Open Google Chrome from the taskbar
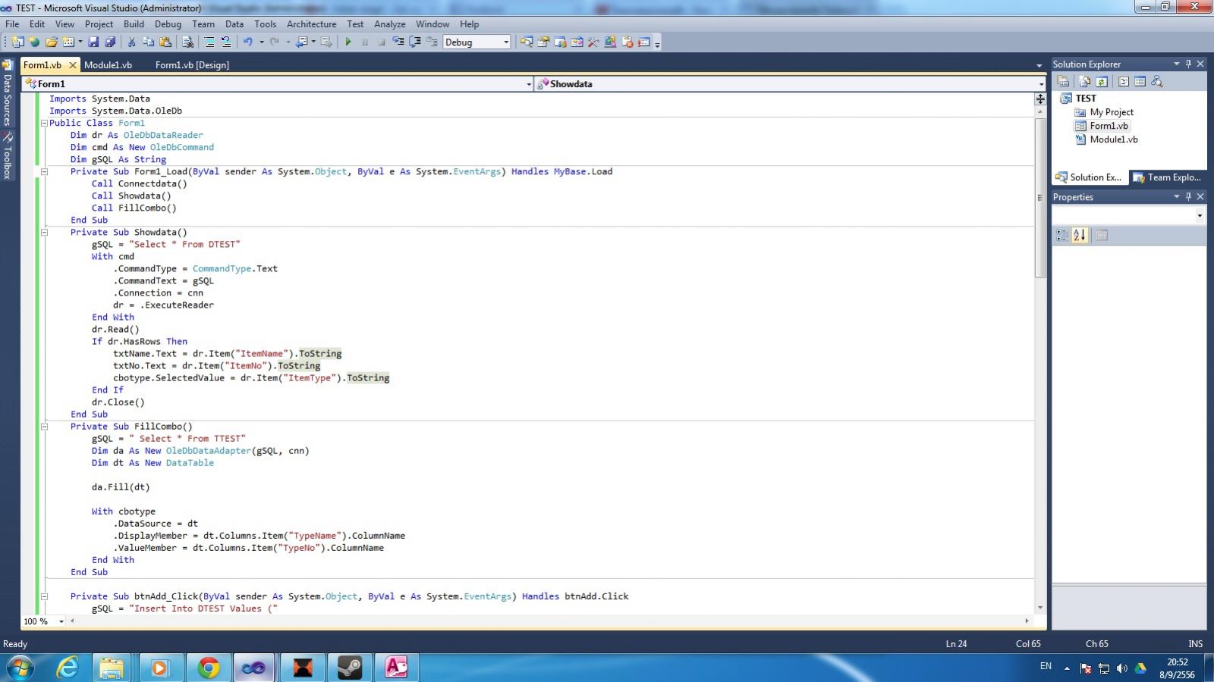Image resolution: width=1214 pixels, height=682 pixels. click(209, 668)
